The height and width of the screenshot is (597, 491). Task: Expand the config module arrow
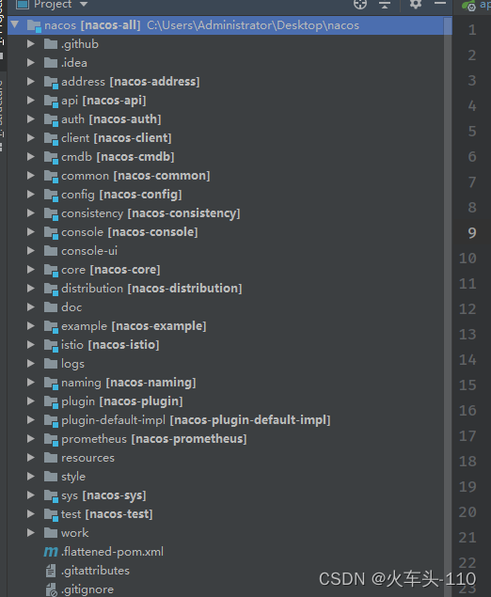pos(31,195)
